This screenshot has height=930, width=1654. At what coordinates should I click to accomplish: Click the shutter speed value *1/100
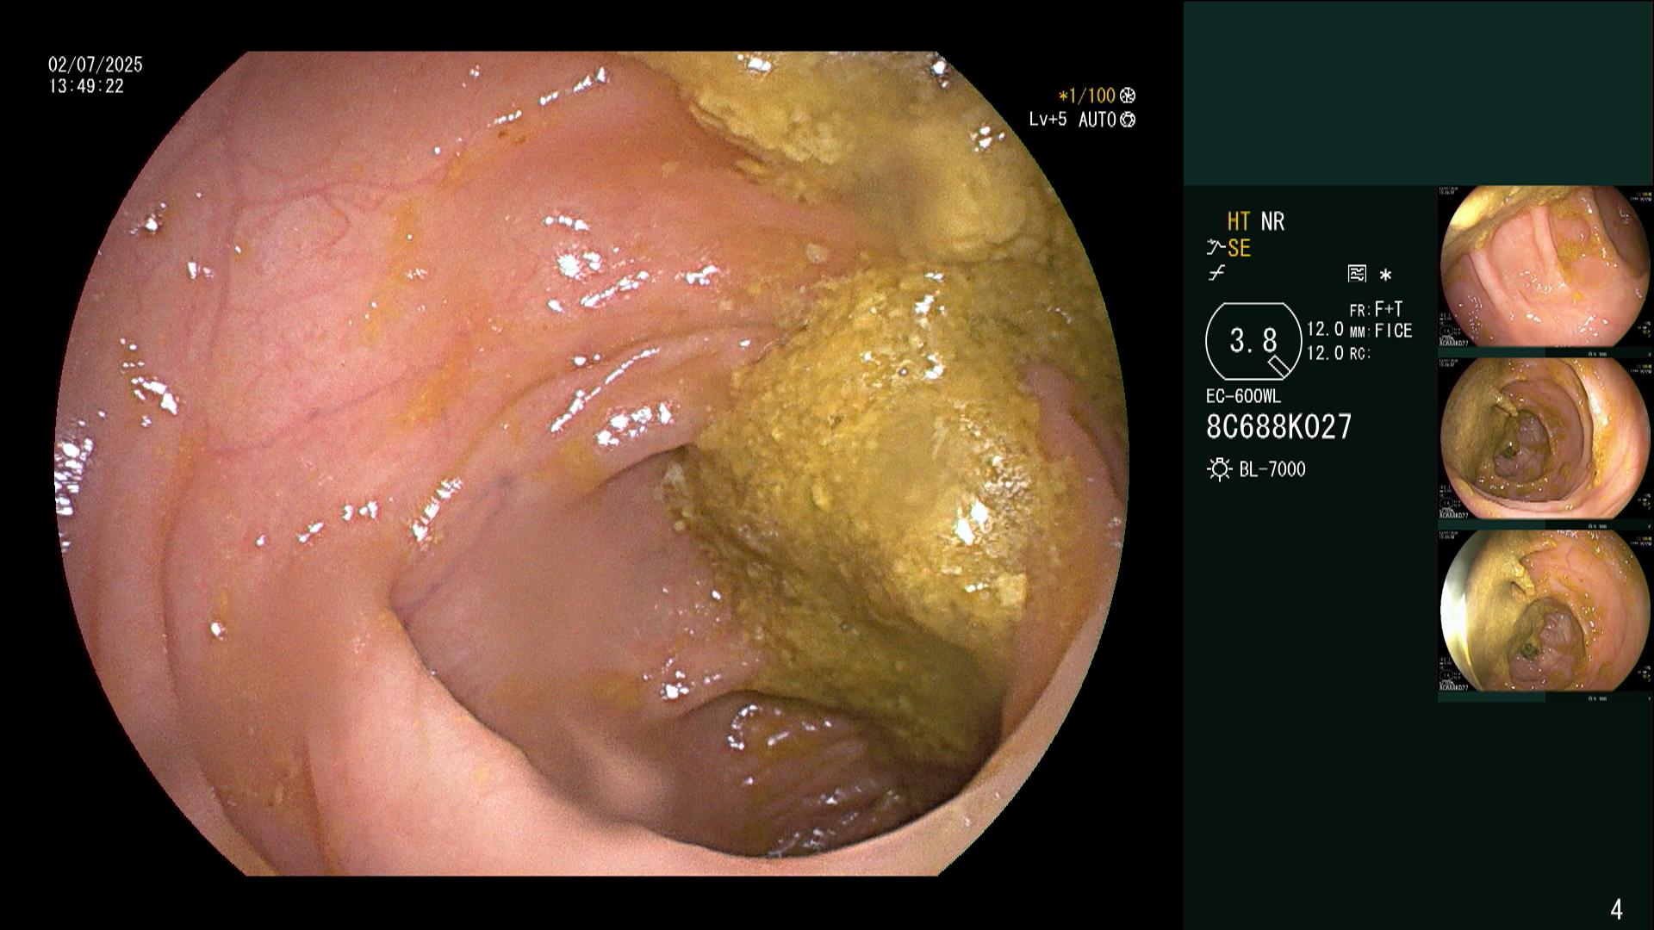point(1087,96)
